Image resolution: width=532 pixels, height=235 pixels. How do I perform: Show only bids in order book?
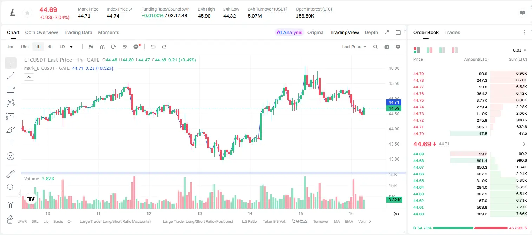442,50
